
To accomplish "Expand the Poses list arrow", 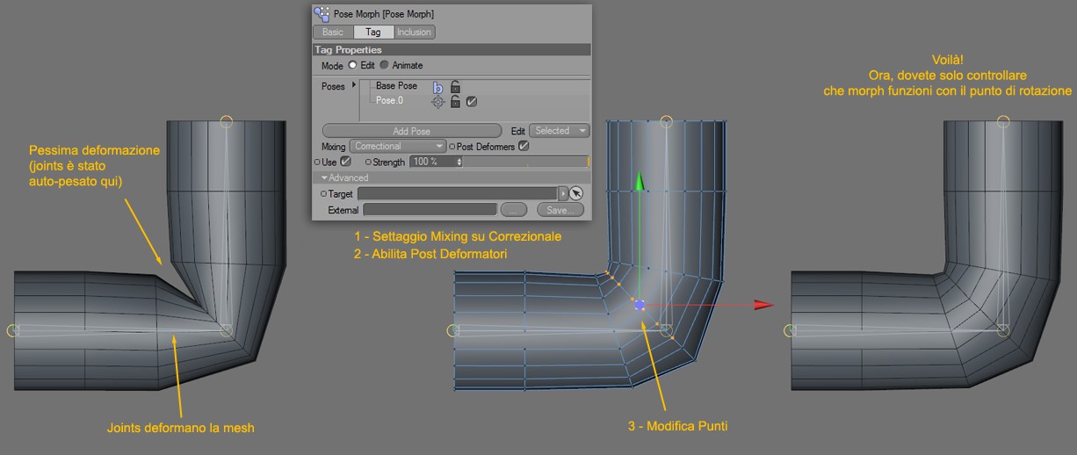I will [353, 85].
